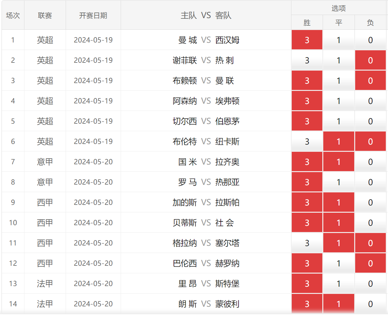Click the date 2024-05-20 in 罗马 row
This screenshot has width=388, height=317.
[93, 182]
